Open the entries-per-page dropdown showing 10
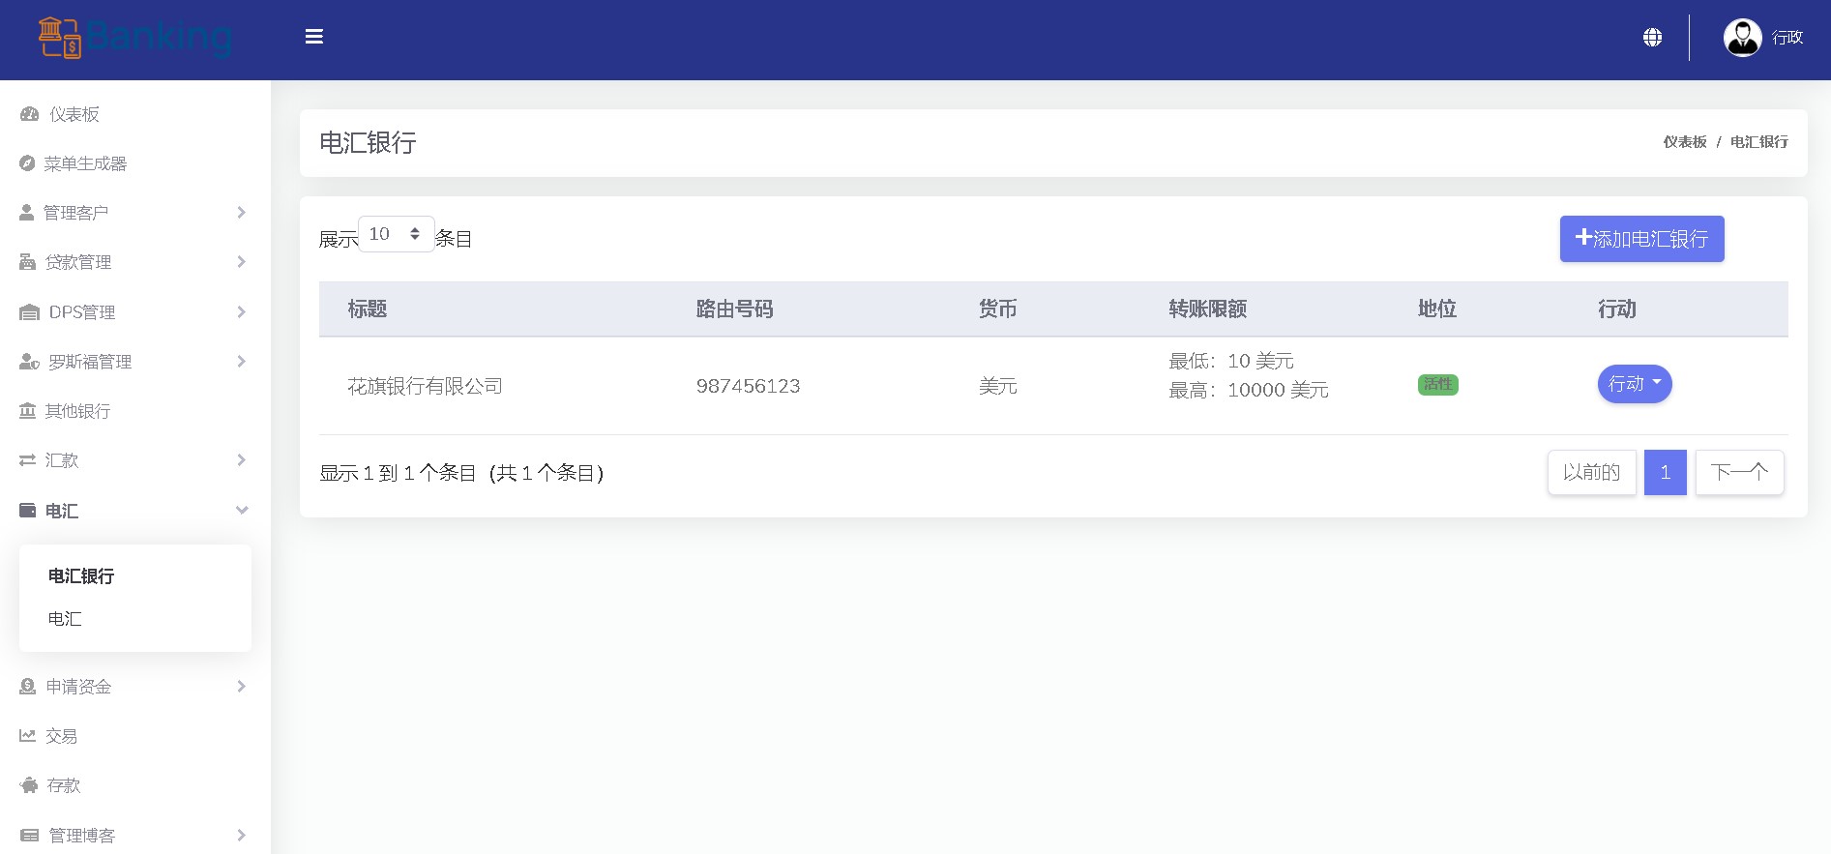Image resolution: width=1831 pixels, height=854 pixels. coord(397,234)
